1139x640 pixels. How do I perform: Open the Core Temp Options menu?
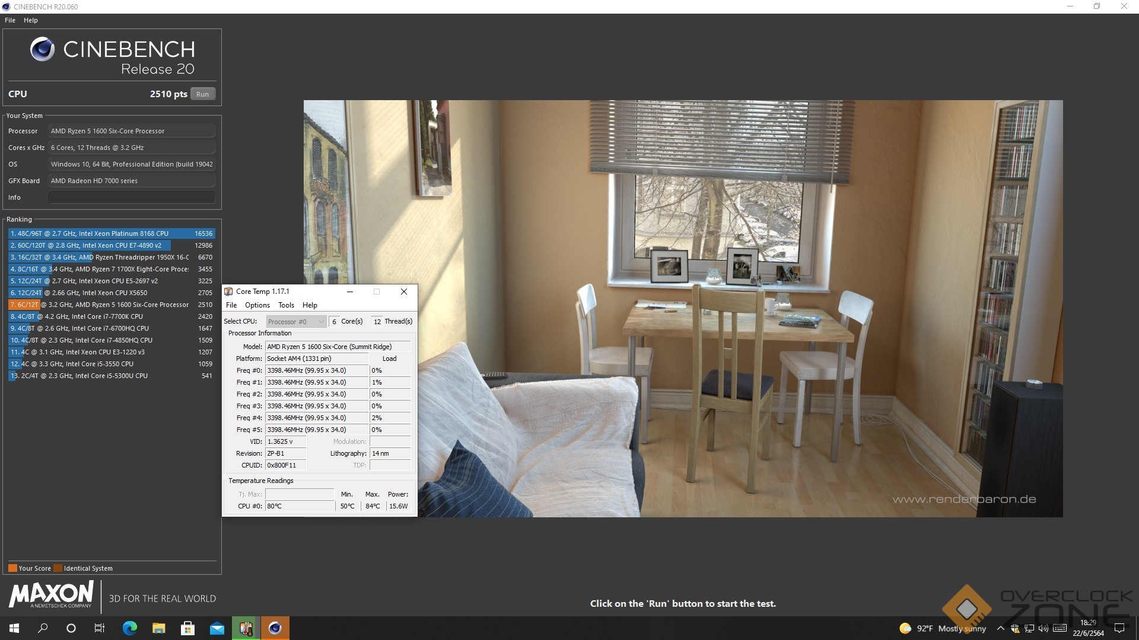[x=257, y=305]
